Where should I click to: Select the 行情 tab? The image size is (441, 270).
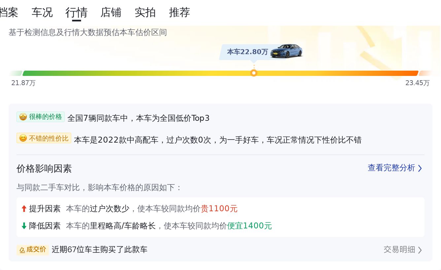(x=76, y=13)
